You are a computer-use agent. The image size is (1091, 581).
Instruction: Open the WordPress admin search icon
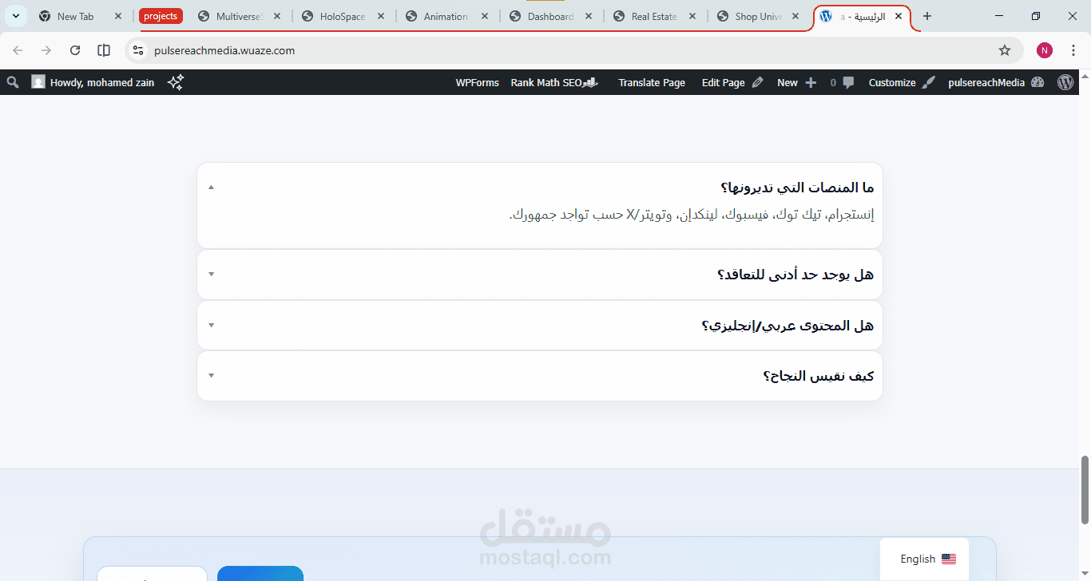point(12,82)
